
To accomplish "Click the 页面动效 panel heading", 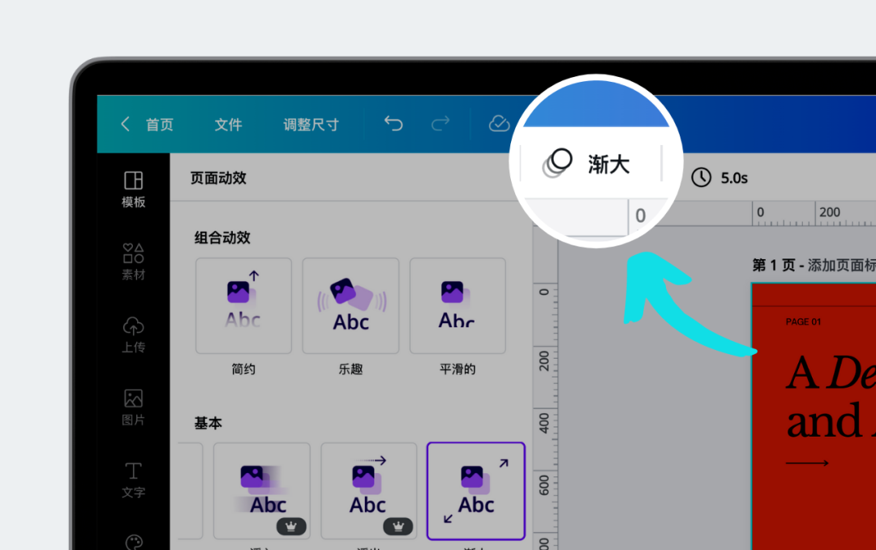I will 218,178.
